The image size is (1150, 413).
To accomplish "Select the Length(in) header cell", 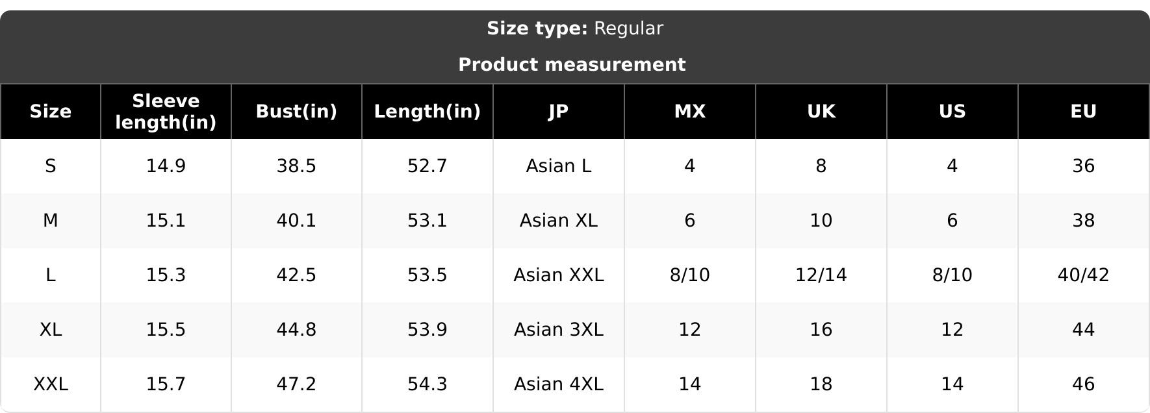I will pyautogui.click(x=428, y=112).
